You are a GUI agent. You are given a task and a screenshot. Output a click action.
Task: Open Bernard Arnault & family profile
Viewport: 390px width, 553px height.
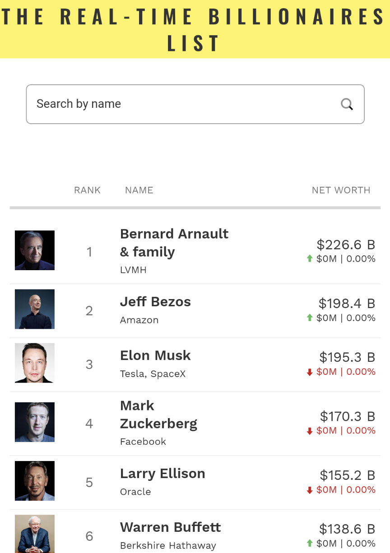tap(174, 243)
